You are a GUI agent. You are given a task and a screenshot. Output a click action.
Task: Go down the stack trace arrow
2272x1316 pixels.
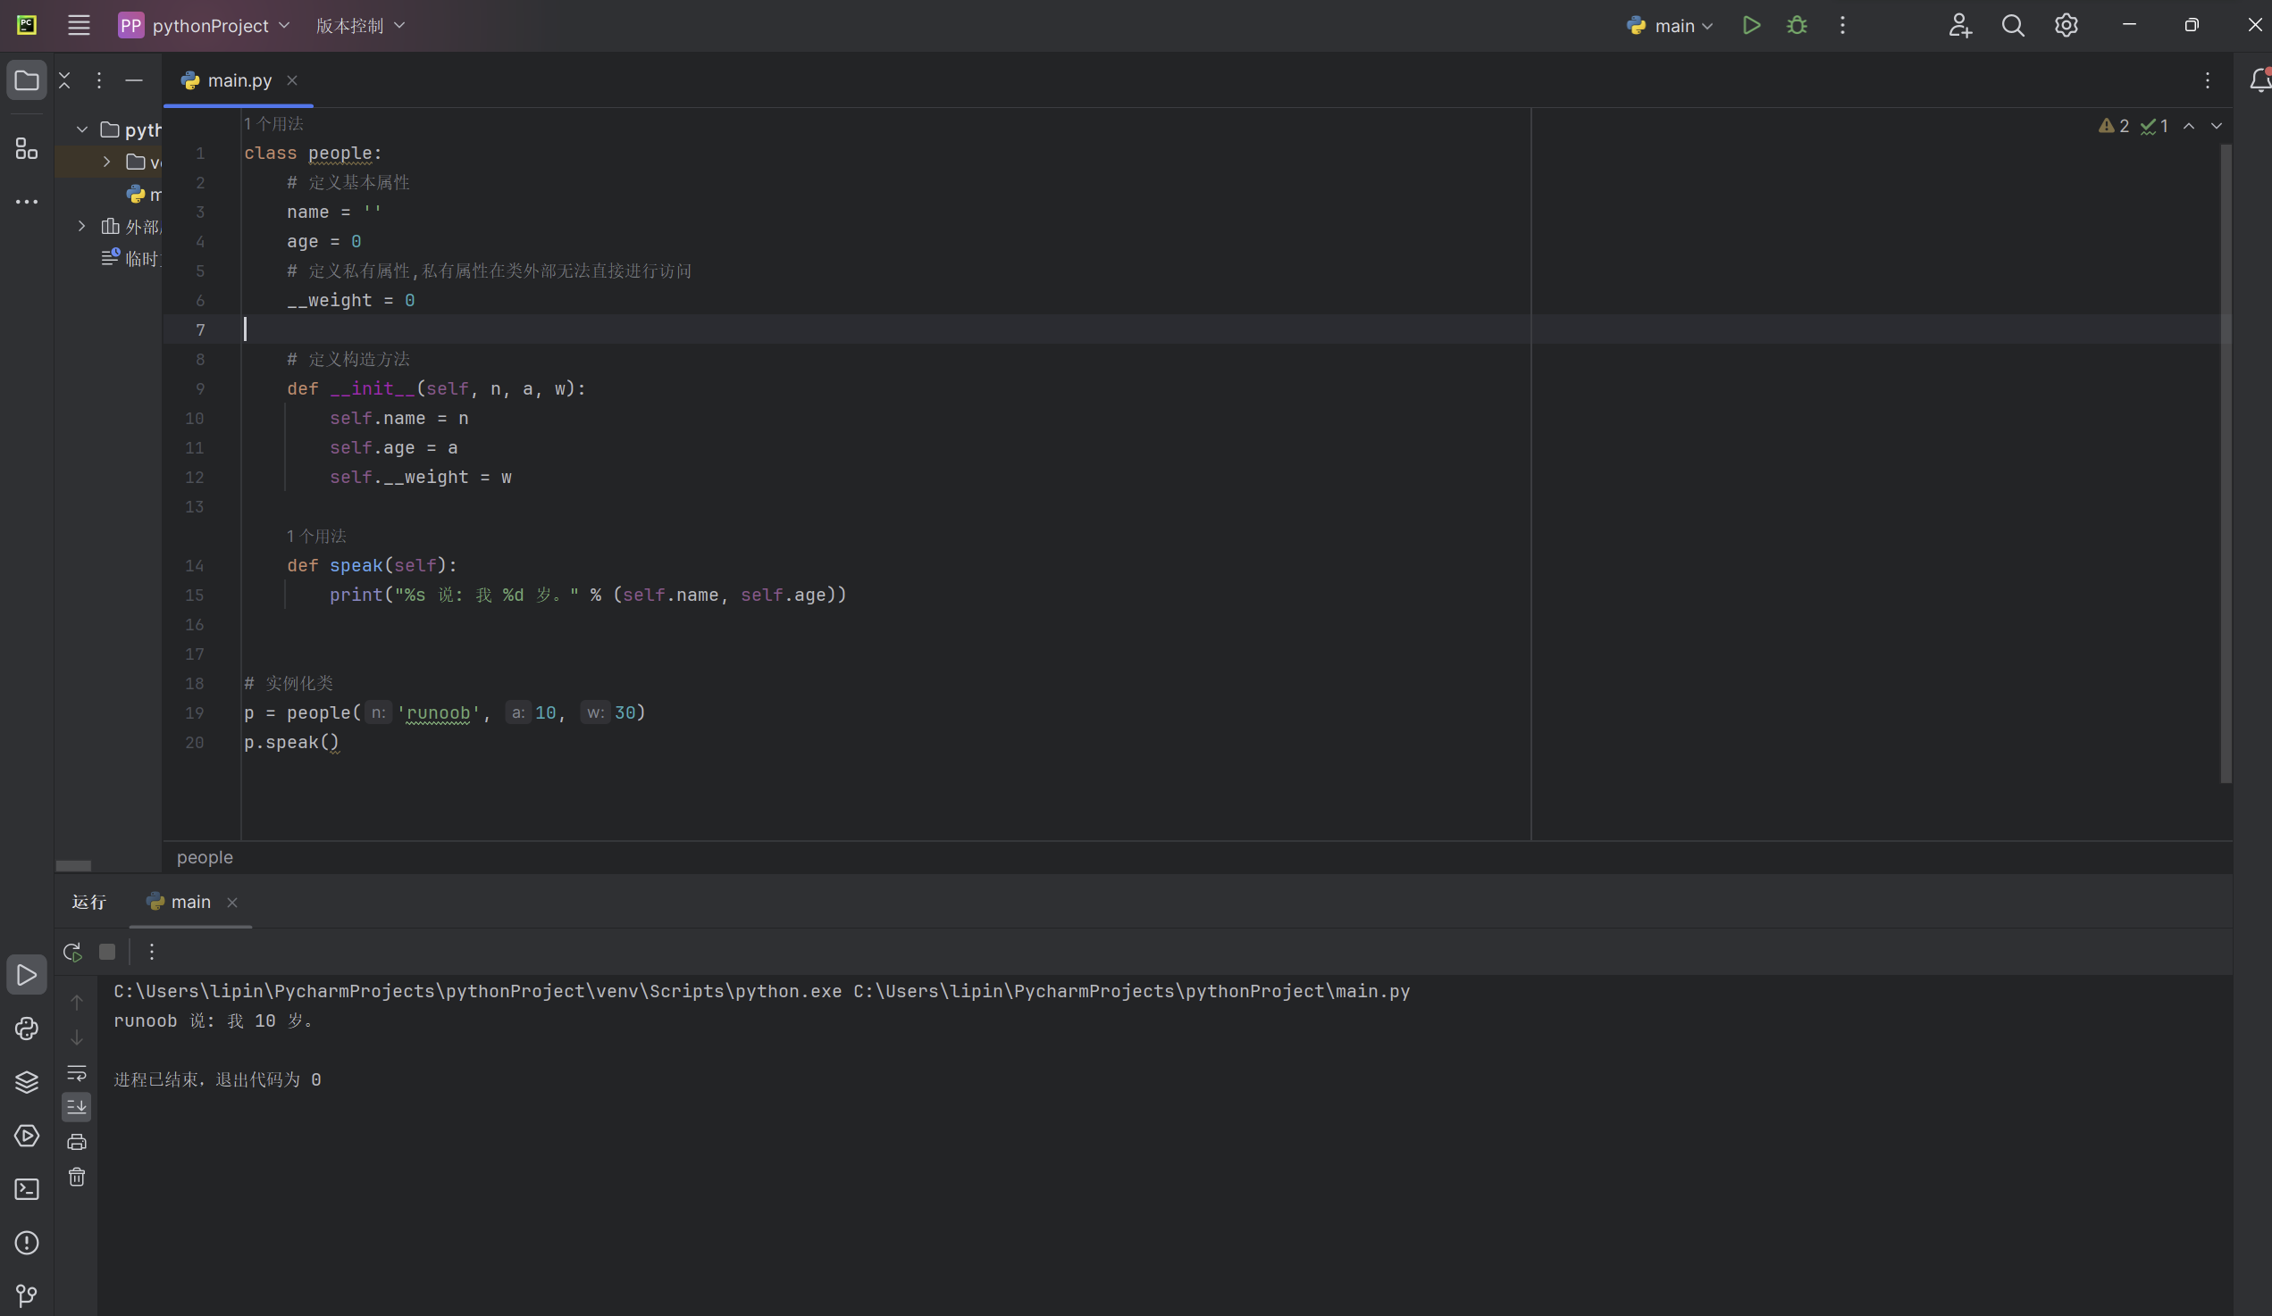(x=77, y=1037)
